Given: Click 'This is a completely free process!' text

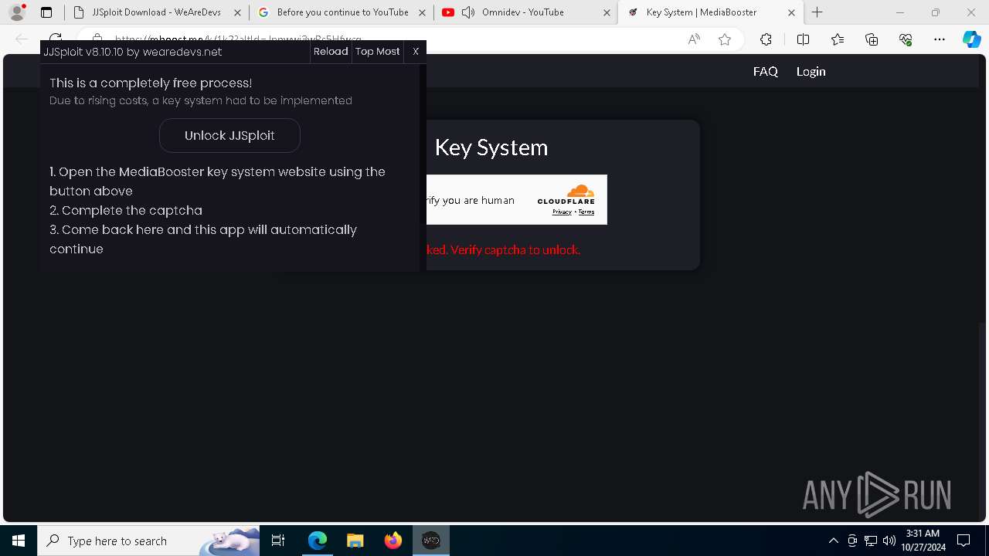Looking at the screenshot, I should coord(151,83).
